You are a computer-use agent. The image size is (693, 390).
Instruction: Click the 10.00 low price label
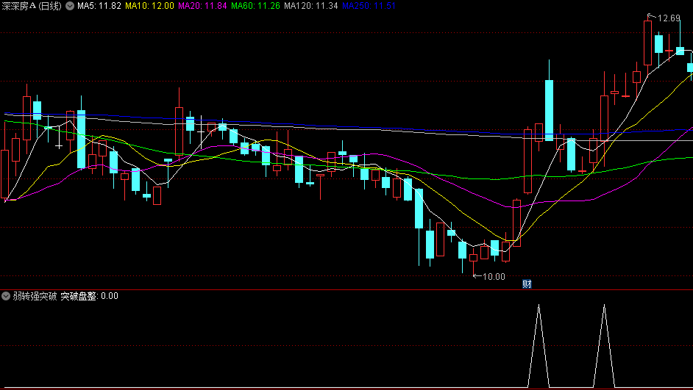point(494,277)
